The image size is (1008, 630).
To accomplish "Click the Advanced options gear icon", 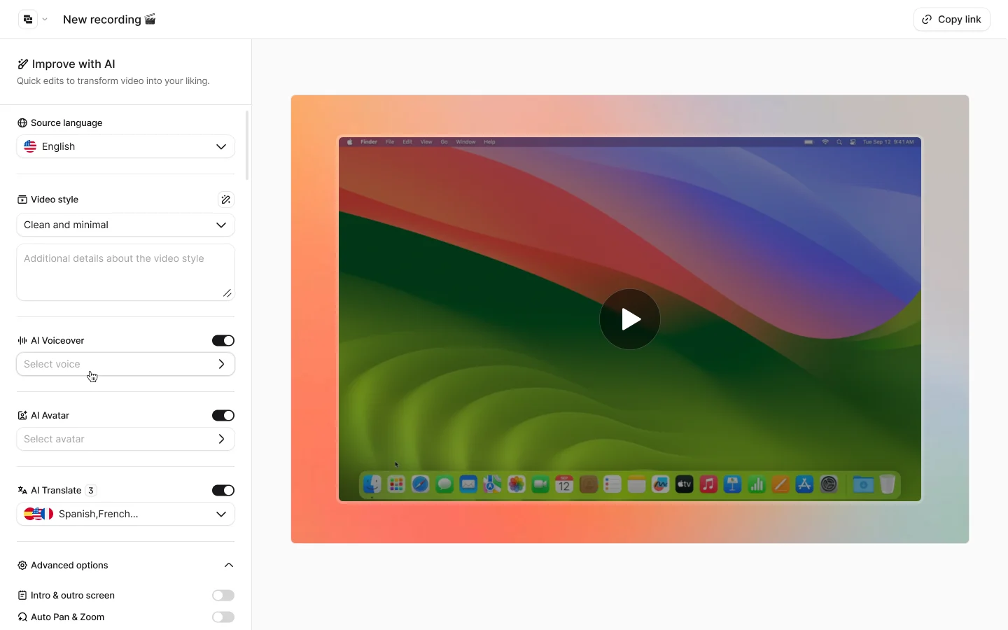I will [22, 566].
